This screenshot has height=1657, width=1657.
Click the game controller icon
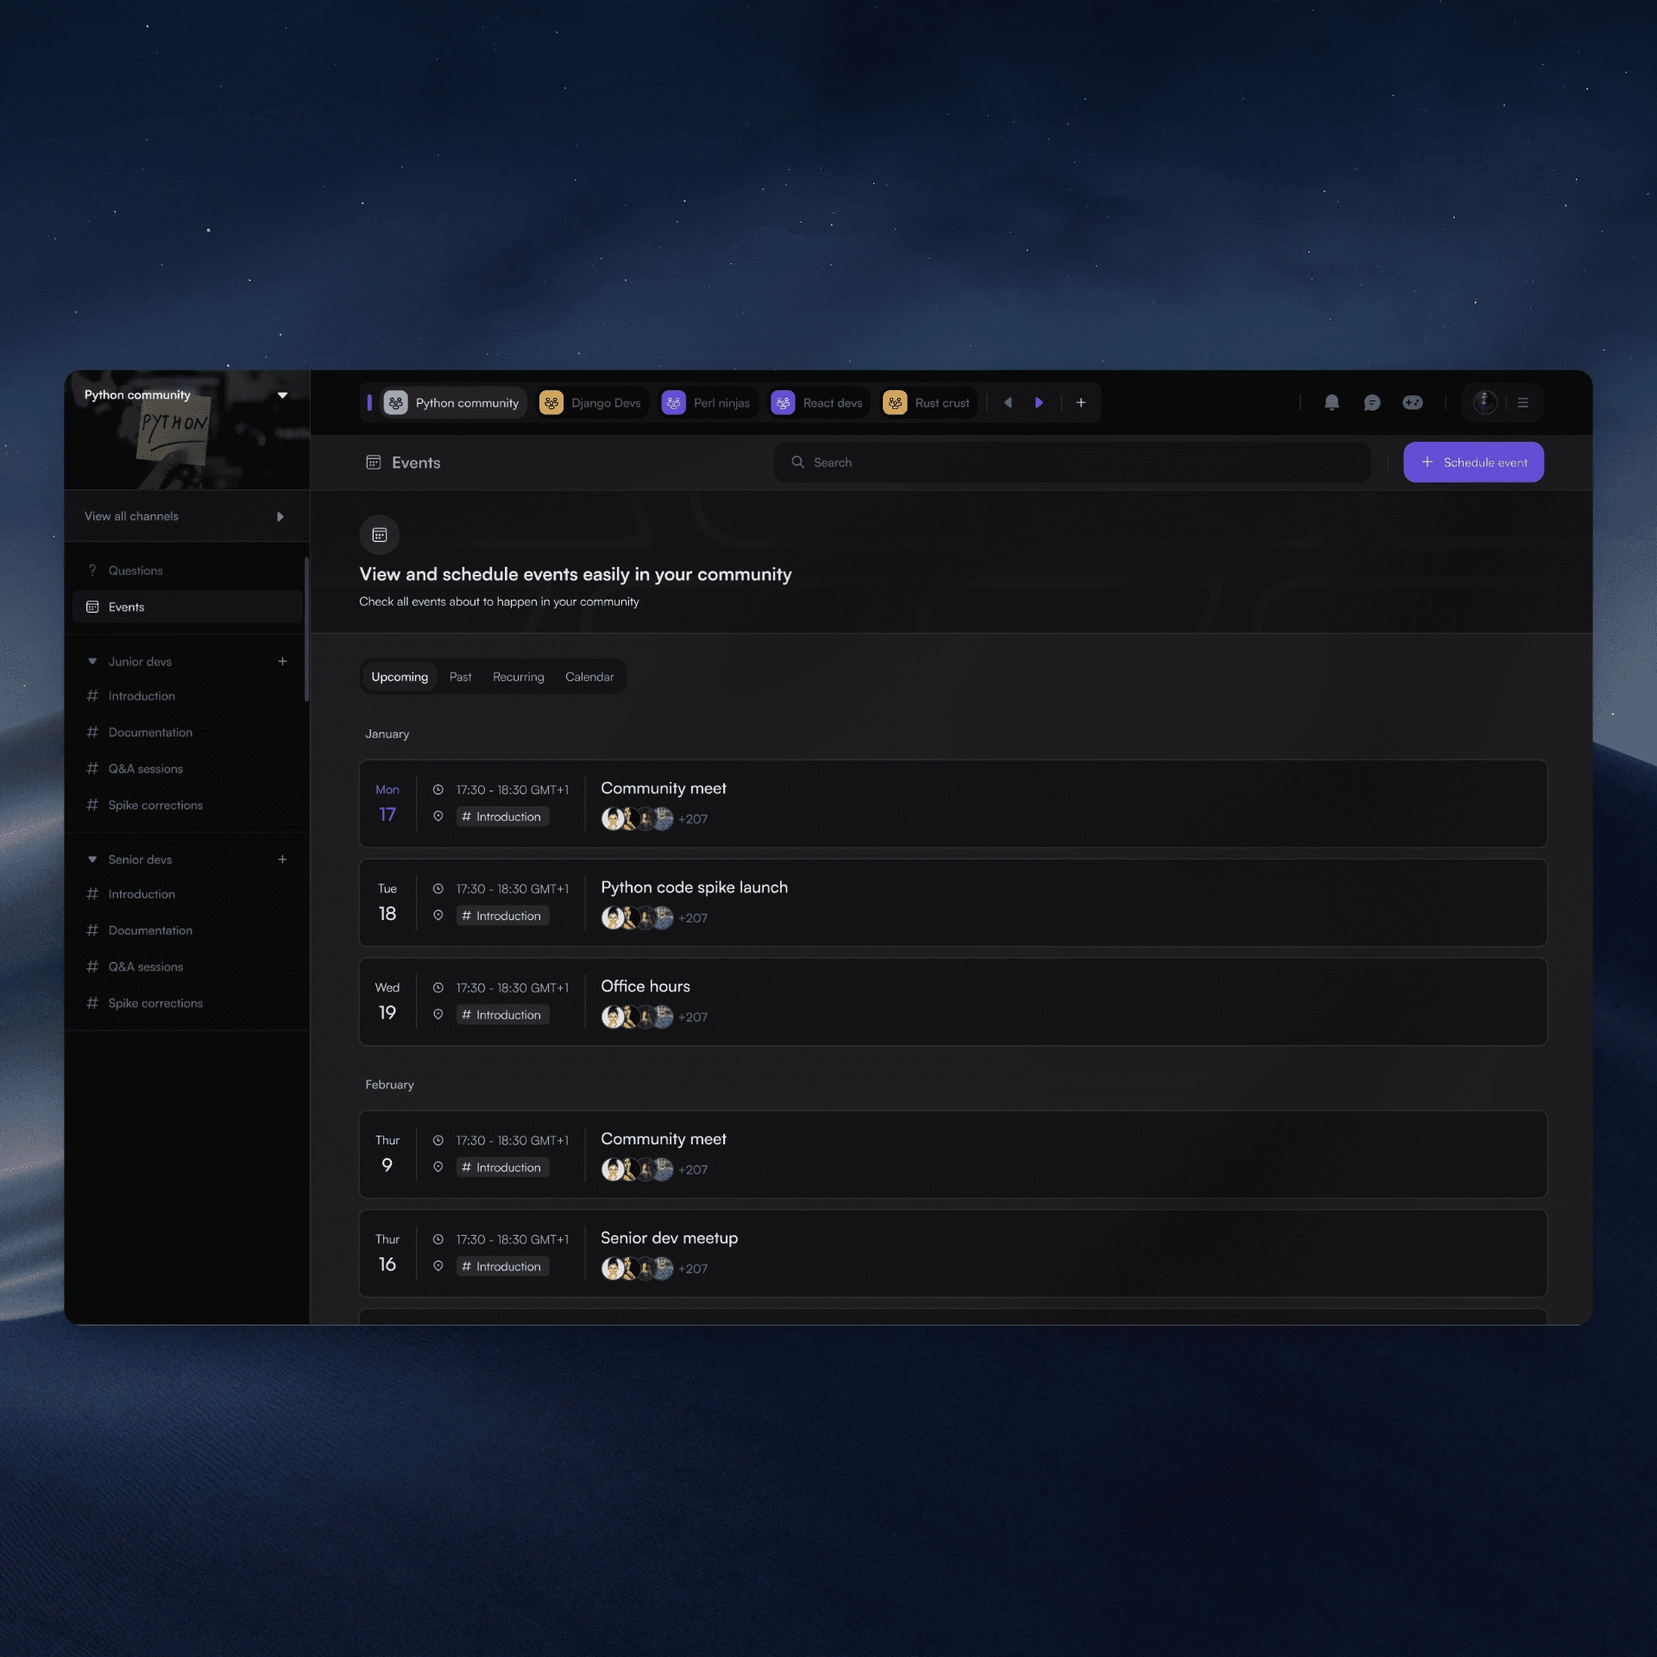[1412, 403]
